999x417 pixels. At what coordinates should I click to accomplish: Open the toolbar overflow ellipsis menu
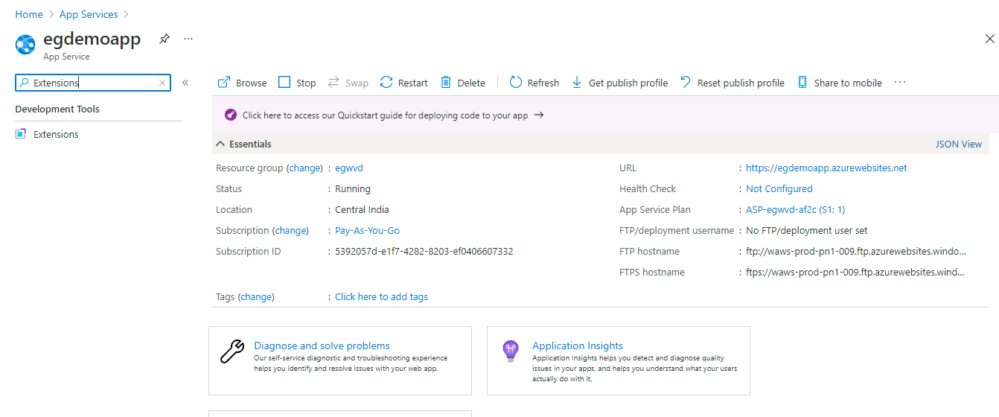pyautogui.click(x=900, y=83)
